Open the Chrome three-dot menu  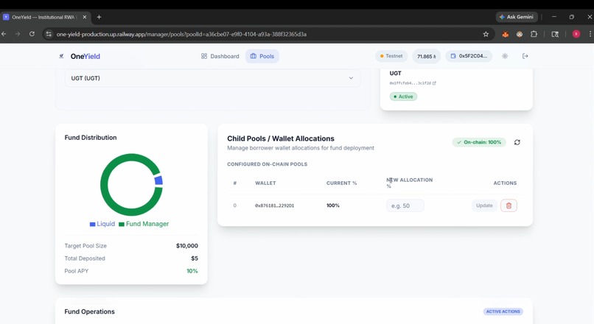click(590, 34)
